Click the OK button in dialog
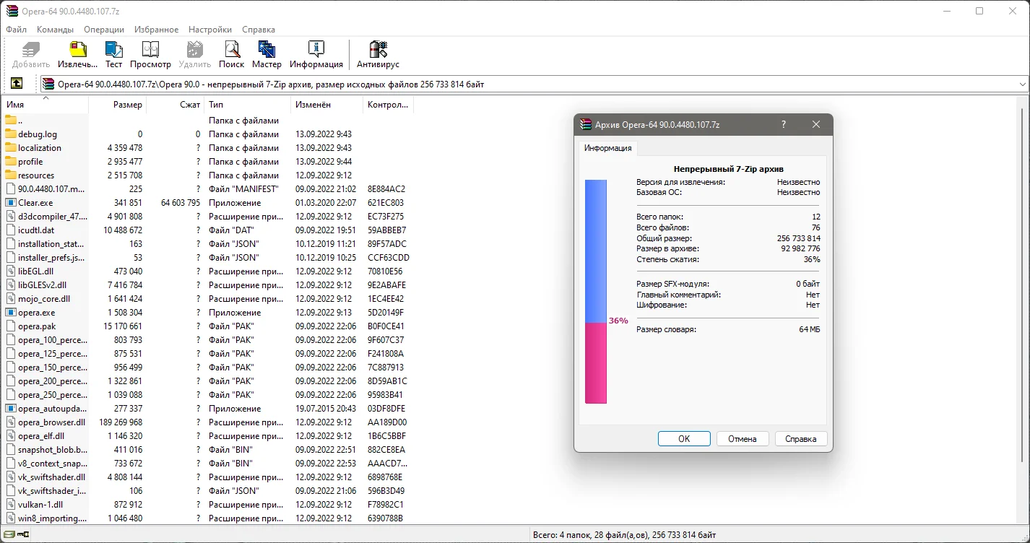Viewport: 1030px width, 543px height. 684,438
